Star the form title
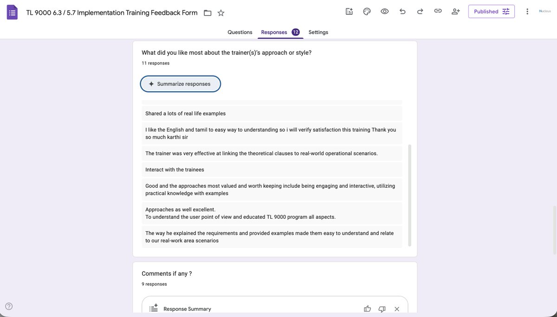 [221, 13]
